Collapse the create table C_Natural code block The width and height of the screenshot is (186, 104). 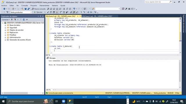(x=50, y=46)
